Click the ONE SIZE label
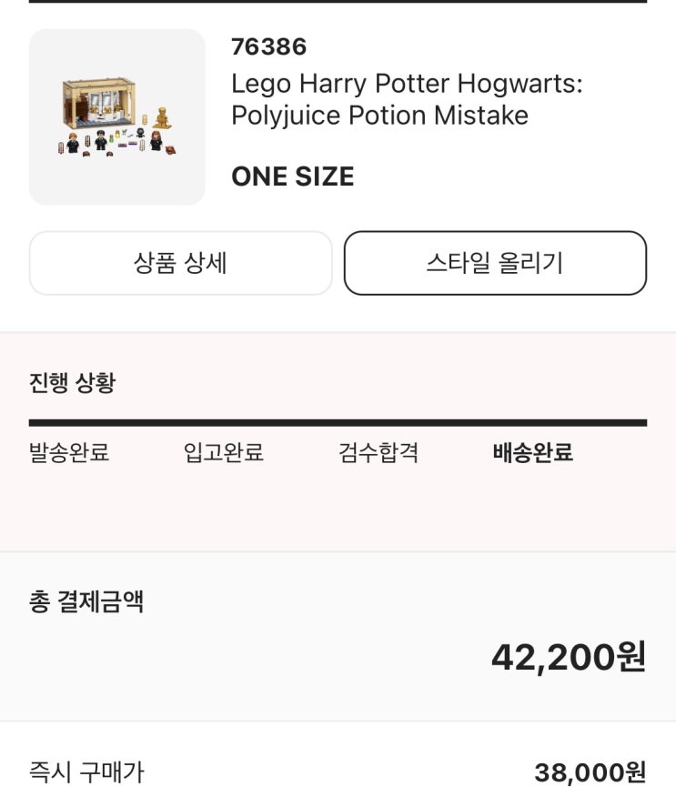Viewport: 676px width, 797px height. pyautogui.click(x=292, y=177)
